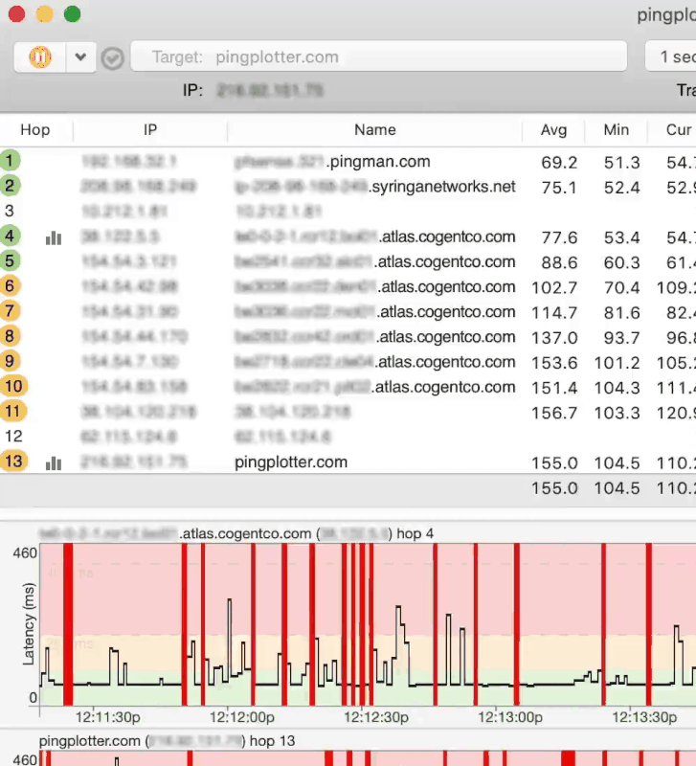Select the hop 12 row number
Image resolution: width=696 pixels, height=766 pixels.
13,437
